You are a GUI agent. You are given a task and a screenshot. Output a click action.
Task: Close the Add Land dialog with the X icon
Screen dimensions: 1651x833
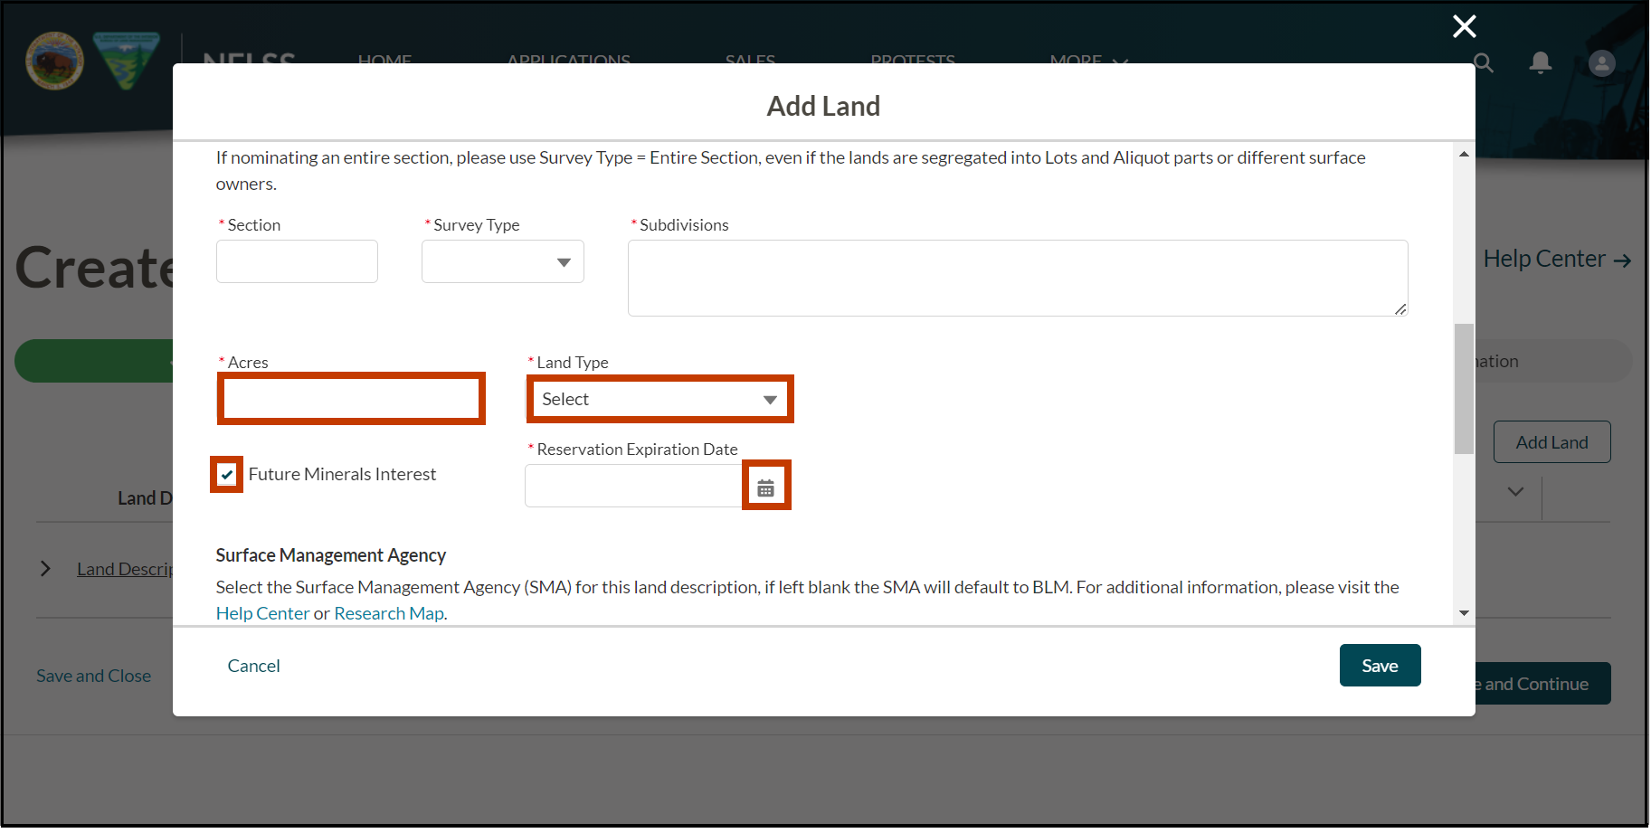[1464, 26]
